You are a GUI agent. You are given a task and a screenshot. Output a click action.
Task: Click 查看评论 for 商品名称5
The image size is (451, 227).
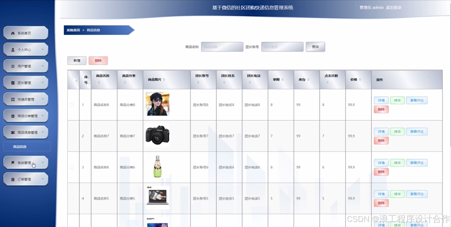(417, 194)
